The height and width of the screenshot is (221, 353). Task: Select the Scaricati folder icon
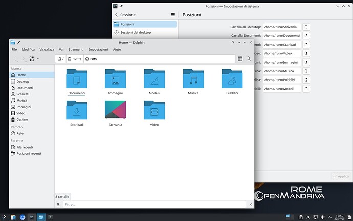coord(77,110)
